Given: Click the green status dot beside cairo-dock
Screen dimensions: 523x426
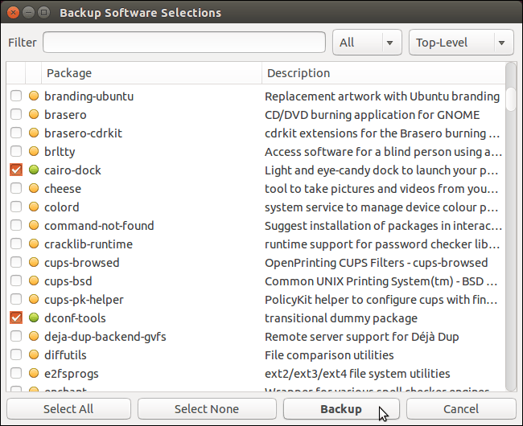Looking at the screenshot, I should point(34,170).
